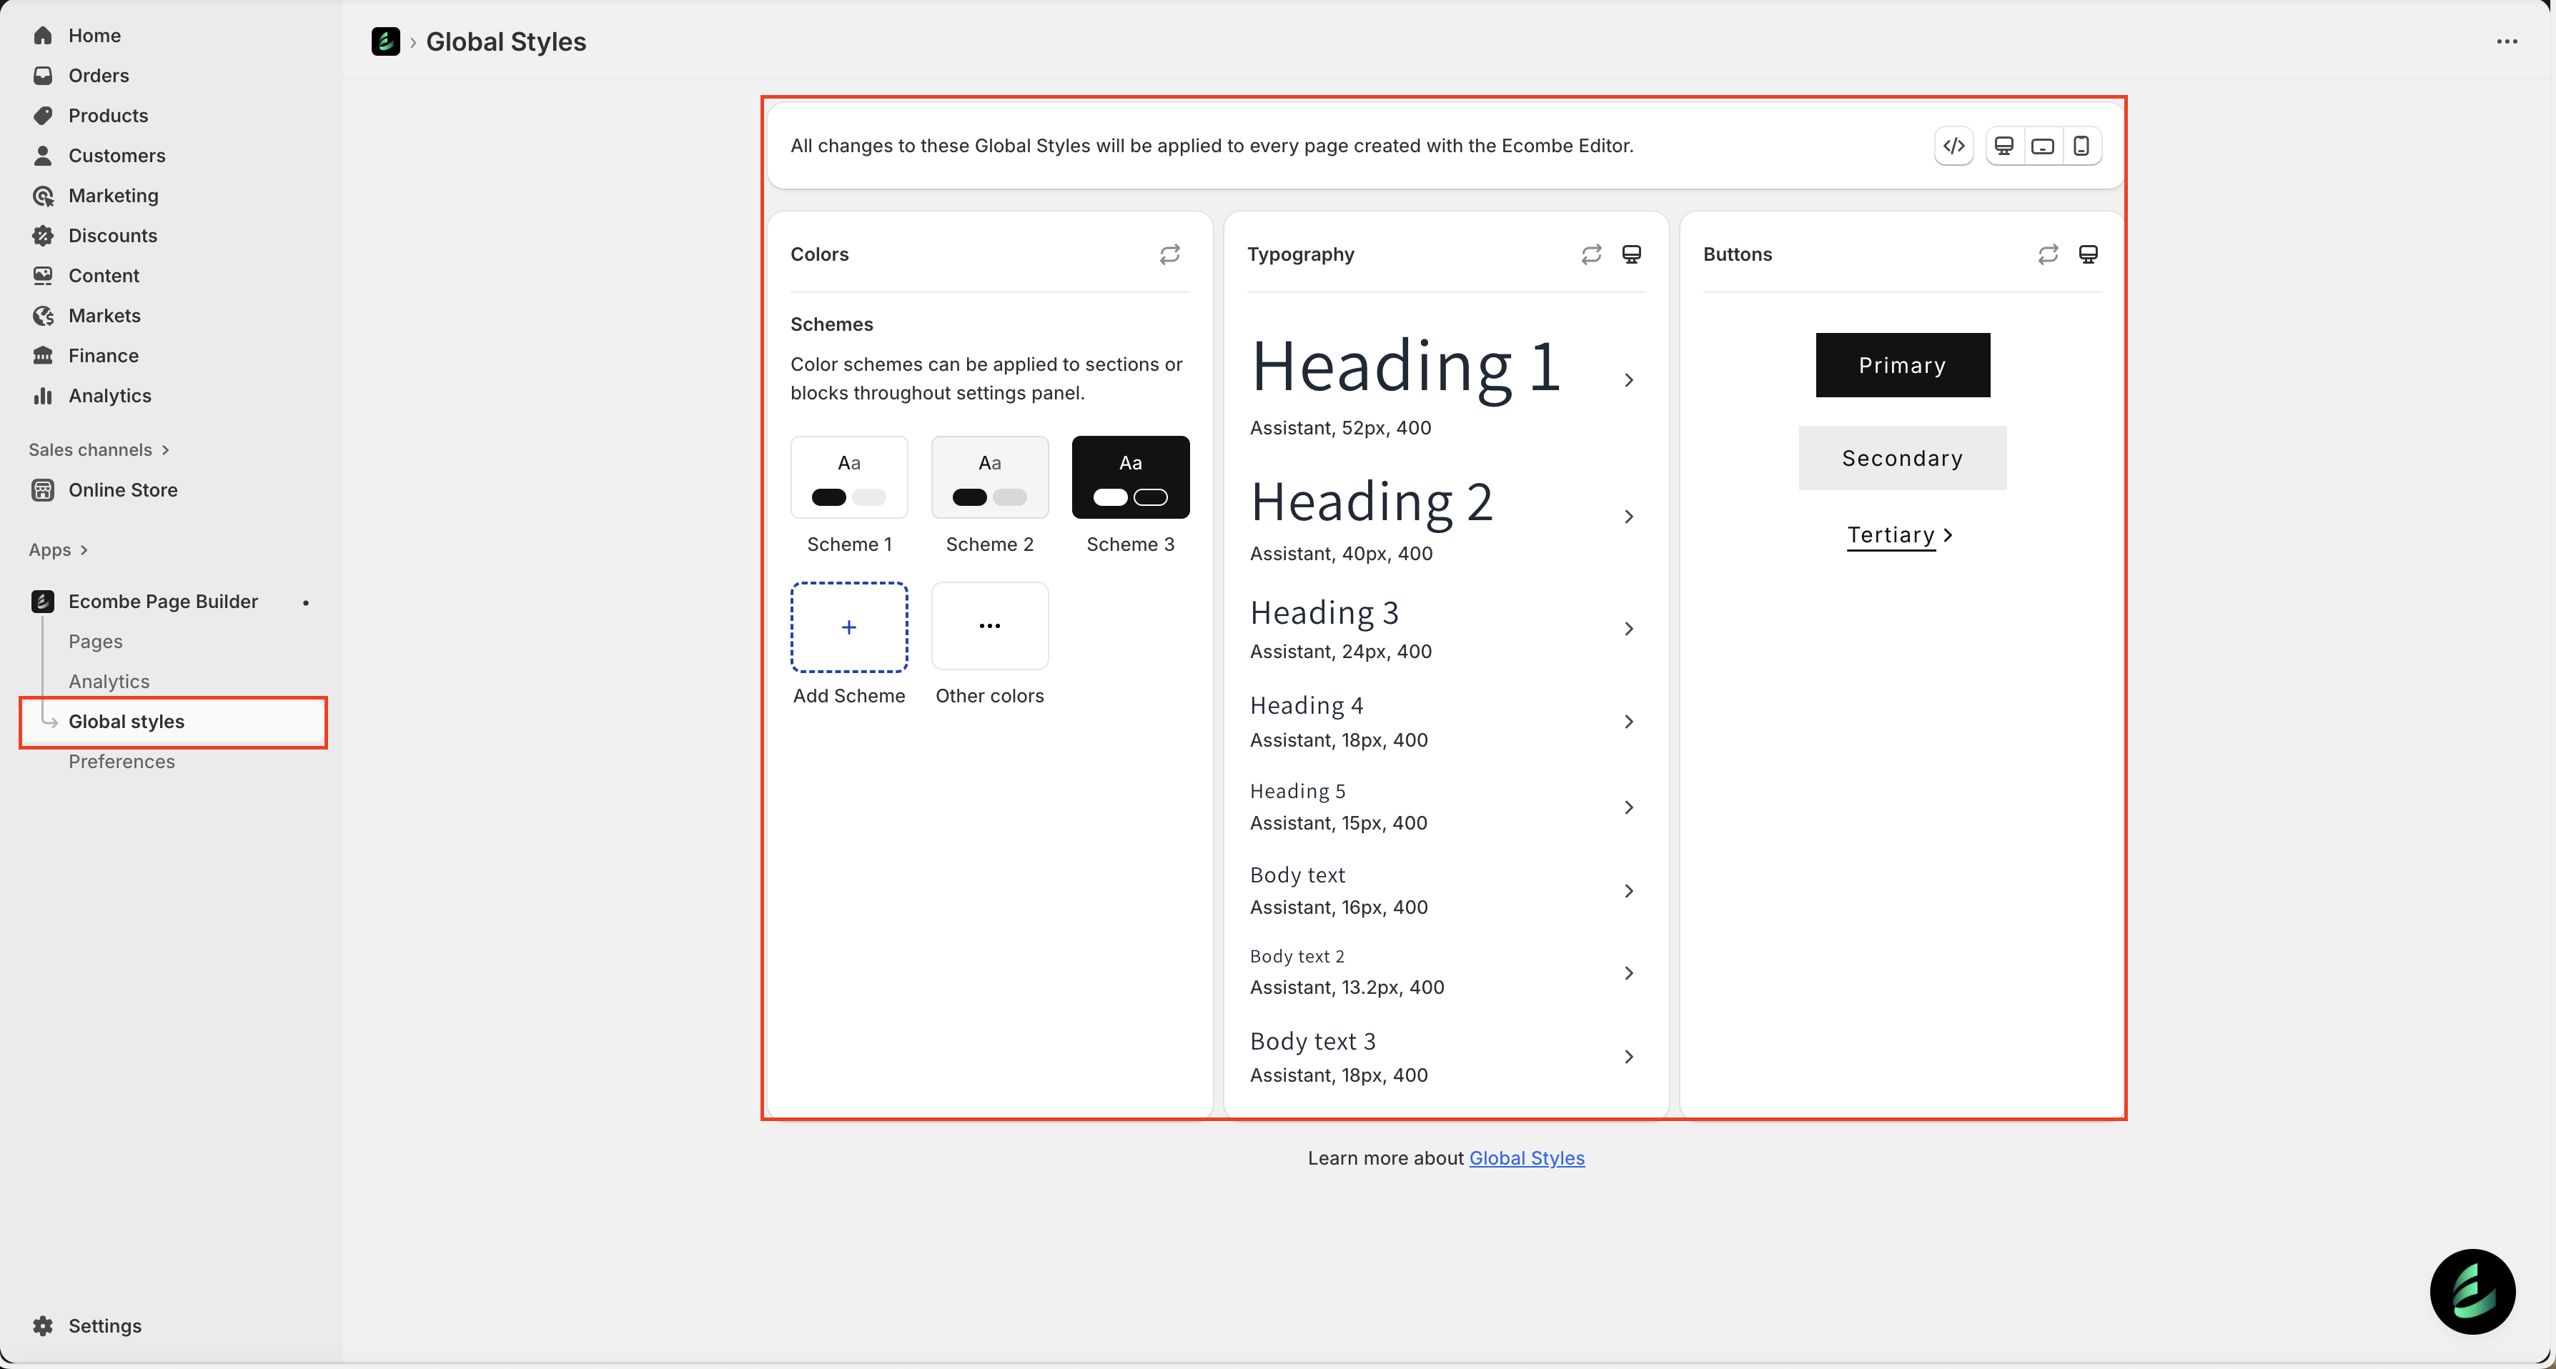2556x1369 pixels.
Task: Switch to tablet device preview
Action: pyautogui.click(x=2042, y=146)
